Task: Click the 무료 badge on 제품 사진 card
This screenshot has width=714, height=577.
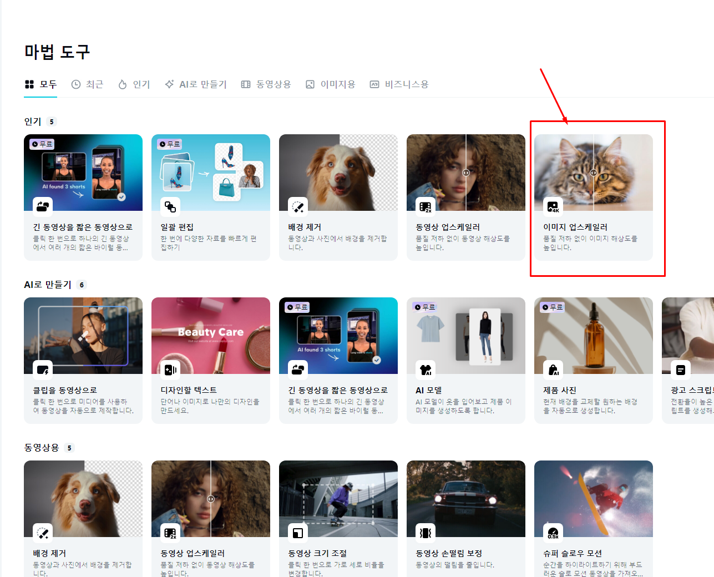Action: pos(553,307)
